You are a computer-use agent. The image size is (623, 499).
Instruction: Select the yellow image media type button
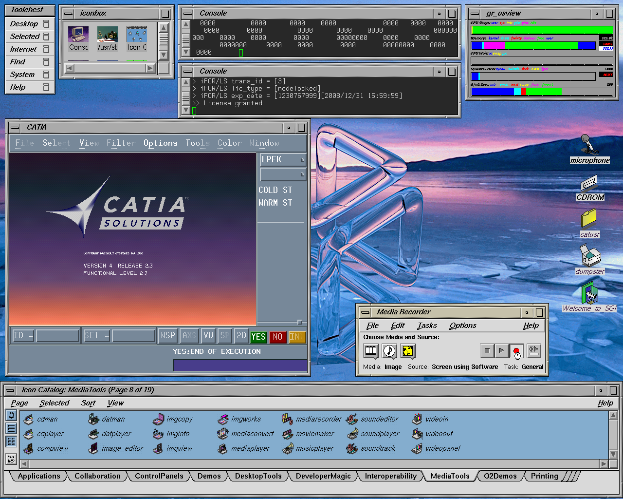point(408,351)
